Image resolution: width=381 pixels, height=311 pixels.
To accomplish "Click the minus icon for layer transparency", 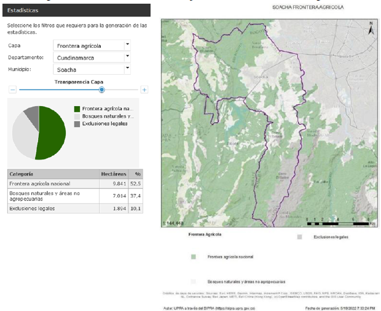I will pos(11,90).
